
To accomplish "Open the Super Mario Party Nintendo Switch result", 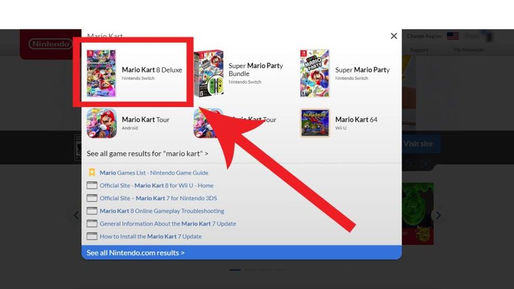I will (345, 73).
